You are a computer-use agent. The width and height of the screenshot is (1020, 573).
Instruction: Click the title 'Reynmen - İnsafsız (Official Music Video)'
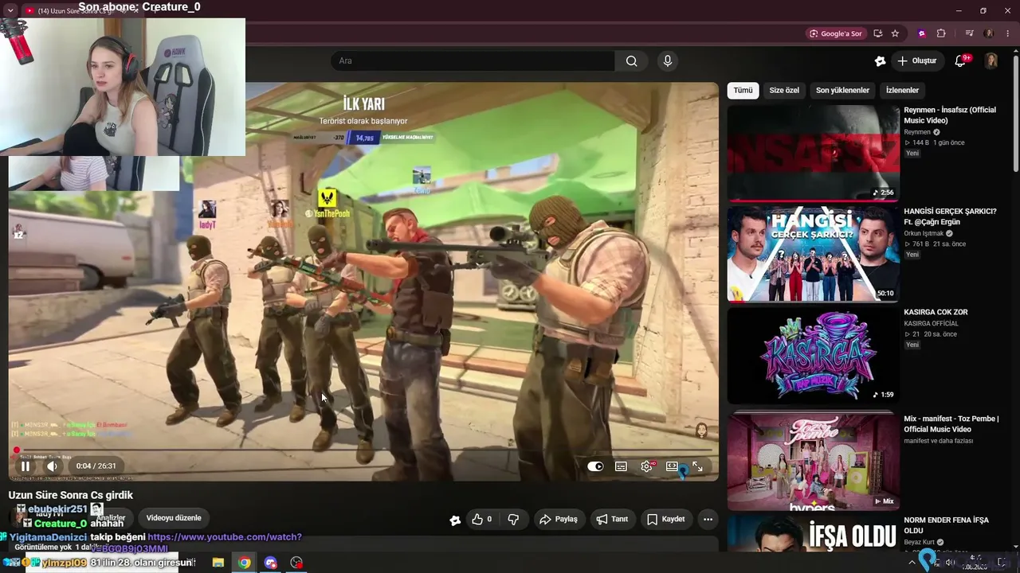pos(950,115)
